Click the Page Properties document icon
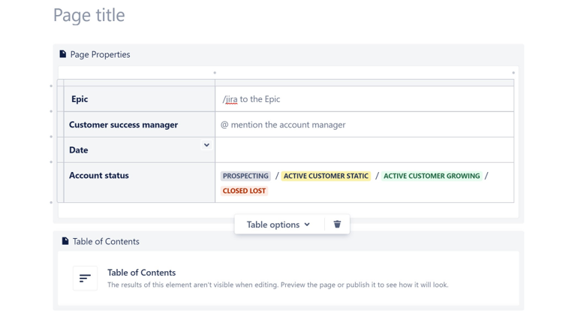 (63, 54)
